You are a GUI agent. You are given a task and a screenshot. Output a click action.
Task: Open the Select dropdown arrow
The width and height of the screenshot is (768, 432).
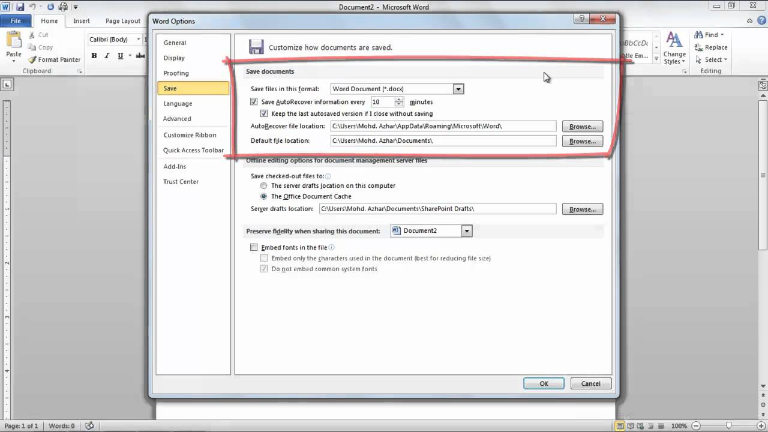point(725,59)
